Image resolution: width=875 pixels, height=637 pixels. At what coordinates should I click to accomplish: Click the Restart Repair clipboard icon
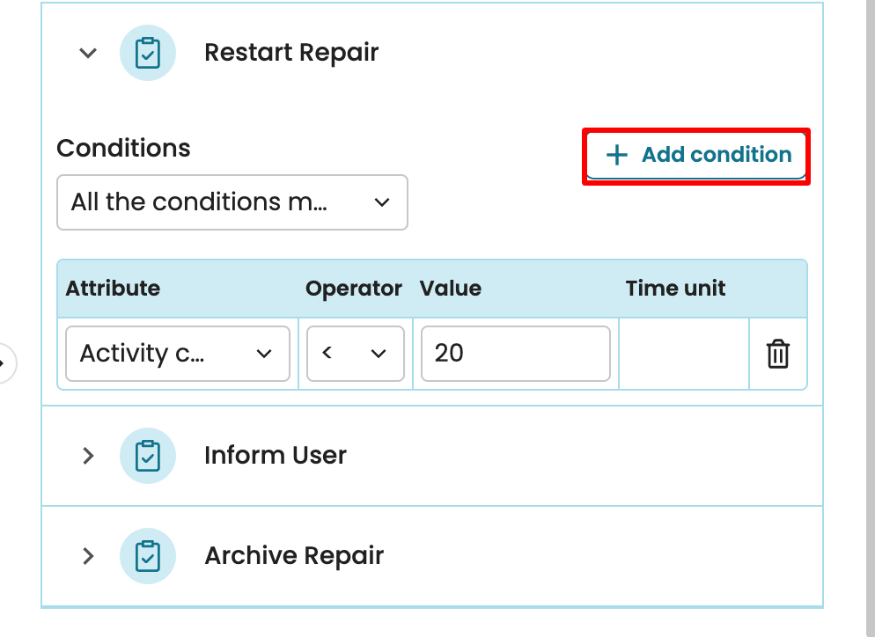[148, 53]
